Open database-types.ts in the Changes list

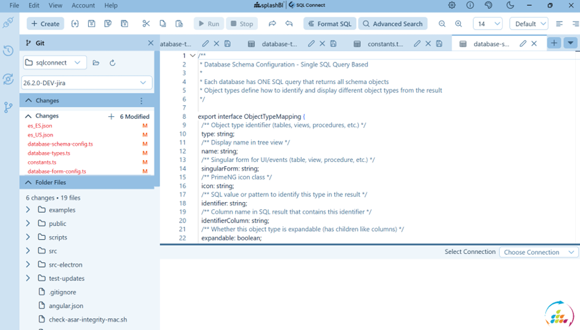(49, 153)
